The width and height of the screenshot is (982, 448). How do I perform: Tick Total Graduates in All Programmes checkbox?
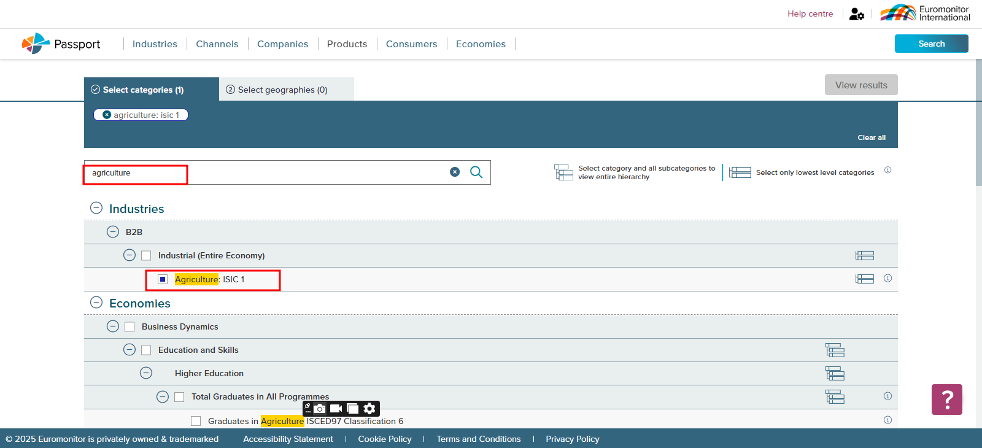pos(179,397)
